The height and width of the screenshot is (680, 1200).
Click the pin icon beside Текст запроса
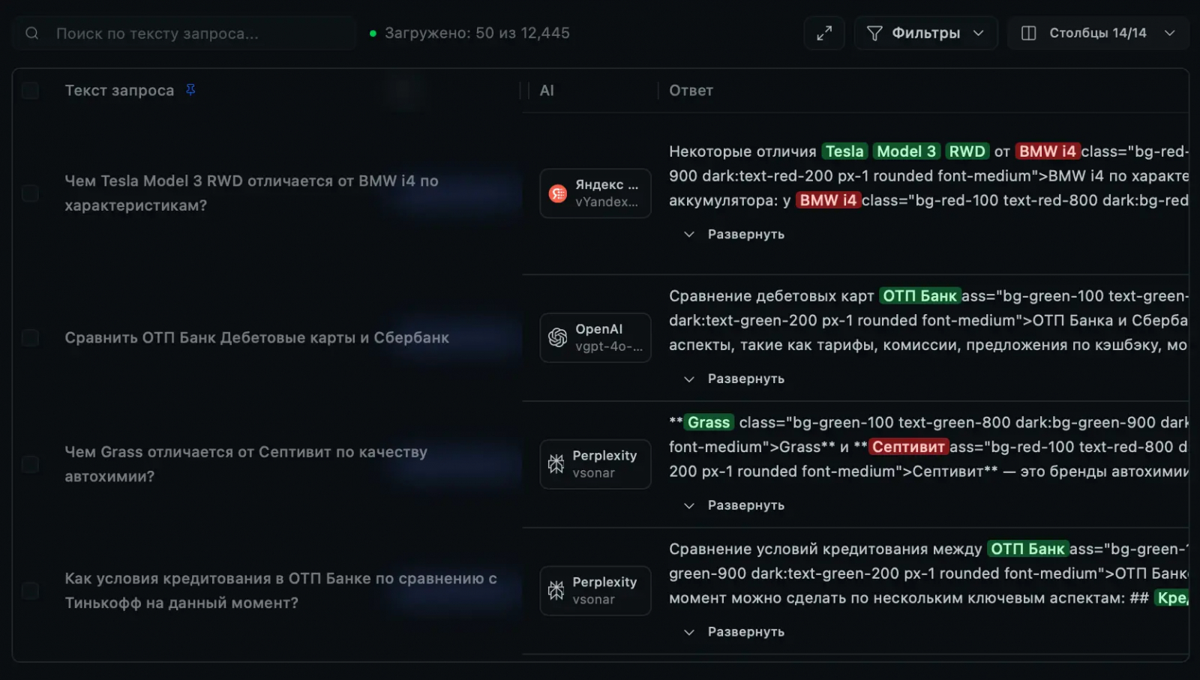point(190,90)
